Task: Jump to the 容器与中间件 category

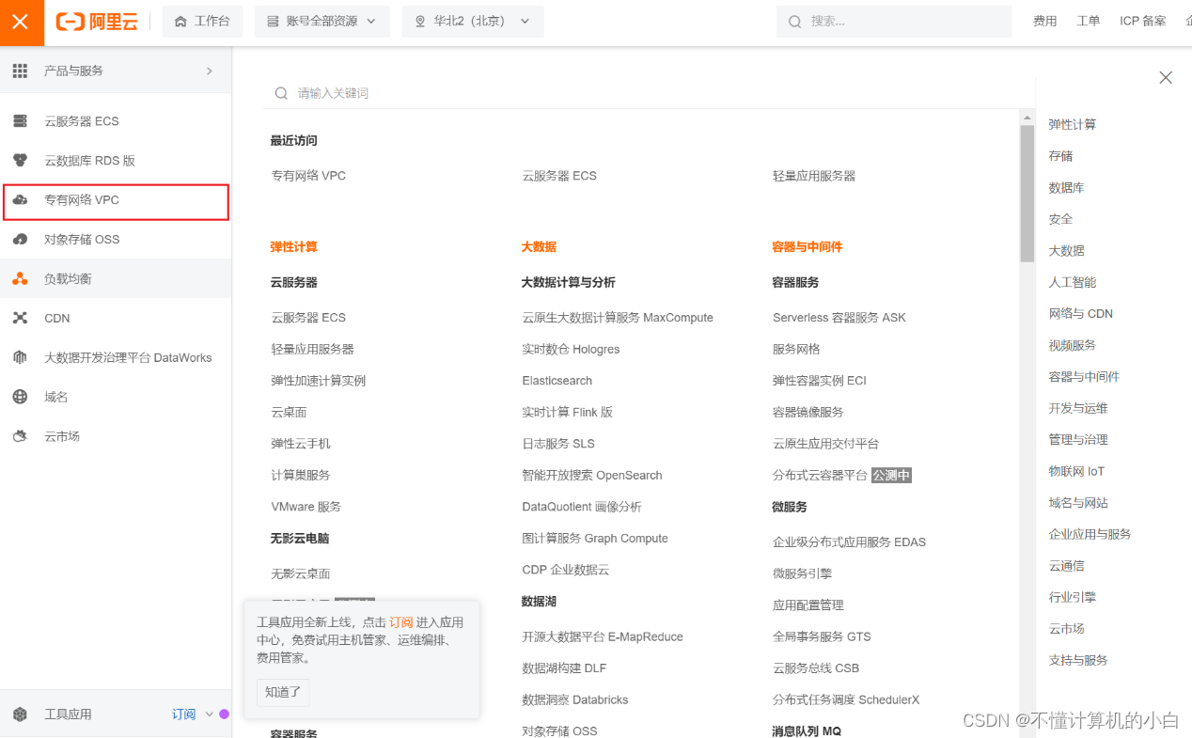Action: (1084, 377)
